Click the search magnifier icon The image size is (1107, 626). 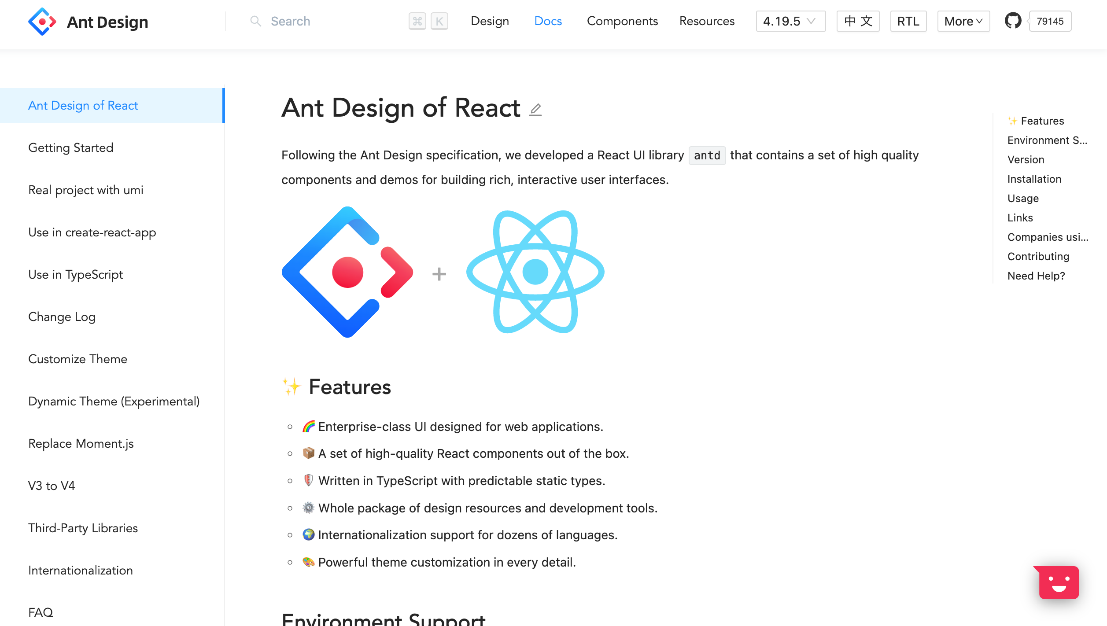tap(255, 21)
